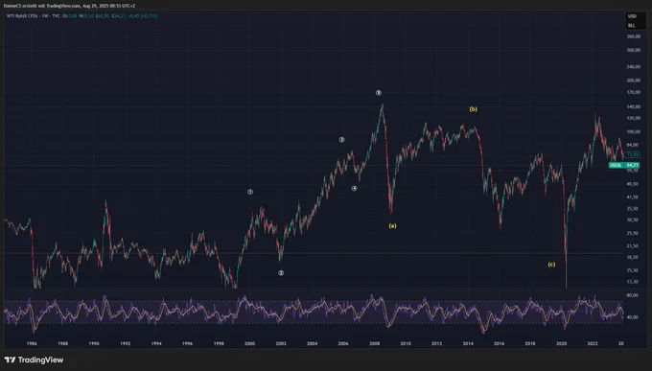The height and width of the screenshot is (371, 652).
Task: Select the yellow (b) wave label
Action: (x=474, y=109)
